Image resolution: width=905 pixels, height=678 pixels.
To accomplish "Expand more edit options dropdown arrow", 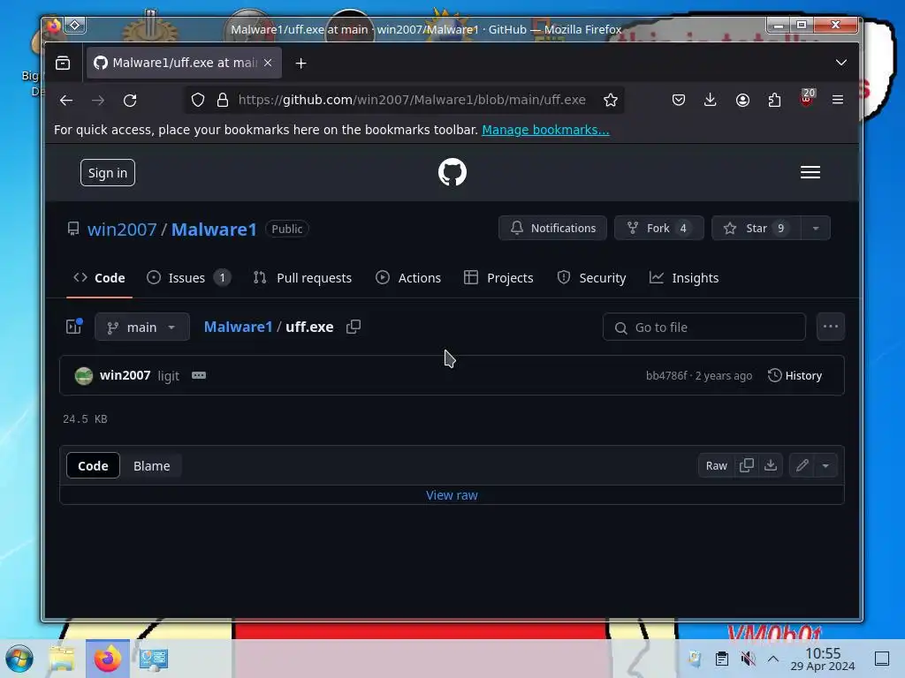I will point(826,465).
